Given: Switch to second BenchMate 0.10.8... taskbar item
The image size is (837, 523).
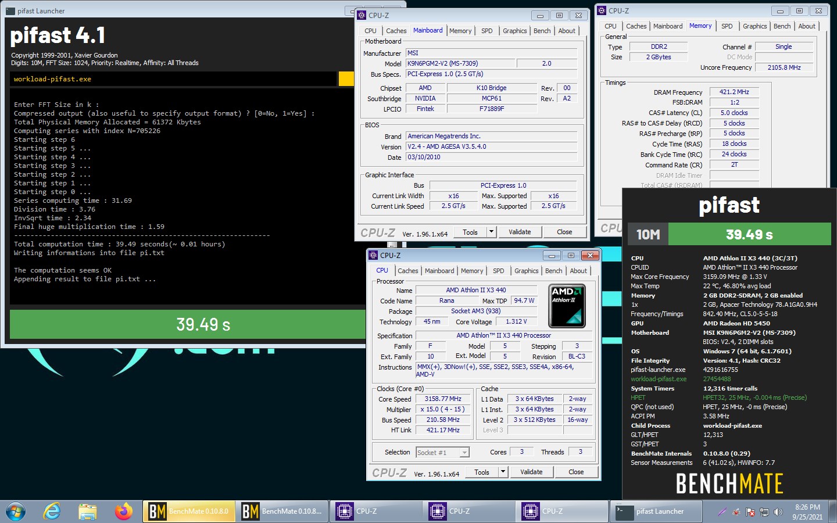Looking at the screenshot, I should point(282,511).
